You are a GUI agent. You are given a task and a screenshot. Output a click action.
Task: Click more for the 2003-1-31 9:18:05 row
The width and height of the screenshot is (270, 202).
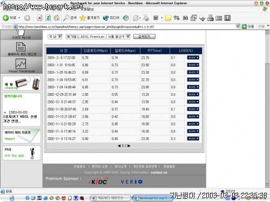coord(193,65)
